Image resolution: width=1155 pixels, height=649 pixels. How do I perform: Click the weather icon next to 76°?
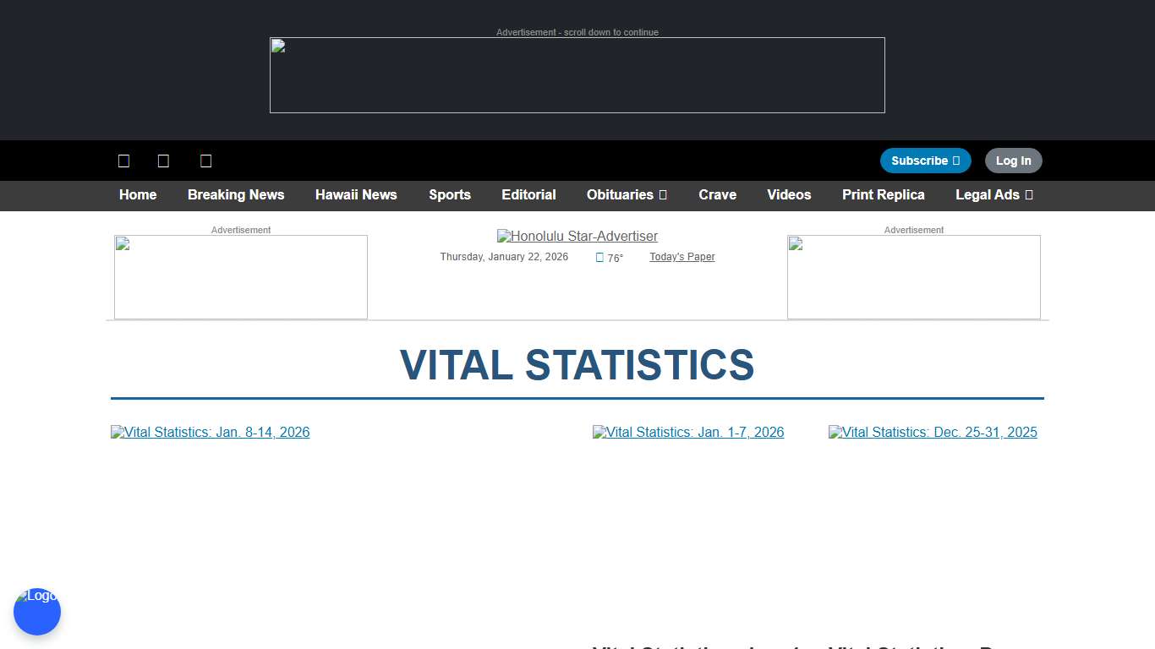tap(599, 257)
